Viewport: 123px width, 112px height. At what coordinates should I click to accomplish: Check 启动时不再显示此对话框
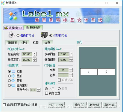(x=4, y=105)
